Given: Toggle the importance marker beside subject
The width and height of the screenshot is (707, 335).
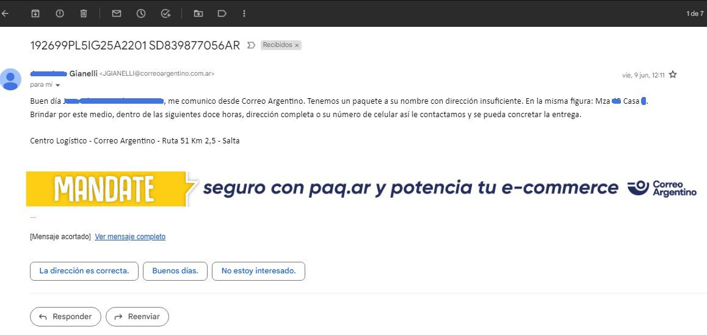Looking at the screenshot, I should tap(251, 45).
